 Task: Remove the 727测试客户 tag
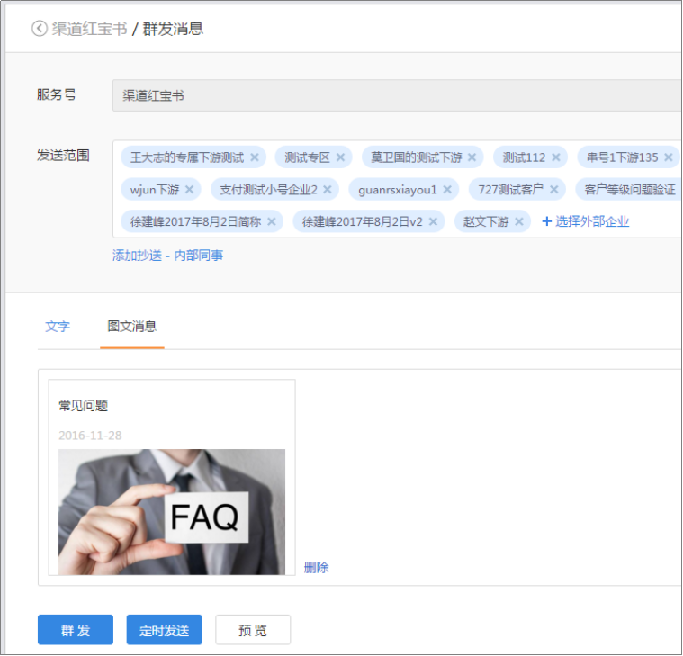[x=553, y=190]
